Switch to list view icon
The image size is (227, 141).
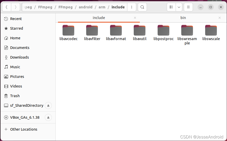[x=171, y=7]
